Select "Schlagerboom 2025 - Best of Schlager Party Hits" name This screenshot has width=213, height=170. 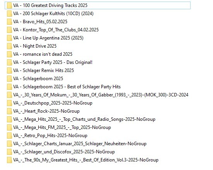(x=67, y=87)
